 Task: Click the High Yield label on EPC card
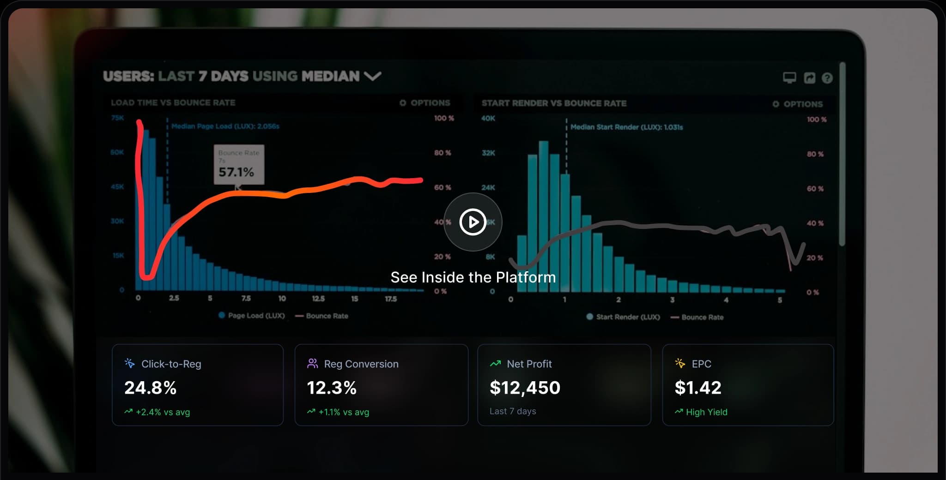pyautogui.click(x=706, y=412)
